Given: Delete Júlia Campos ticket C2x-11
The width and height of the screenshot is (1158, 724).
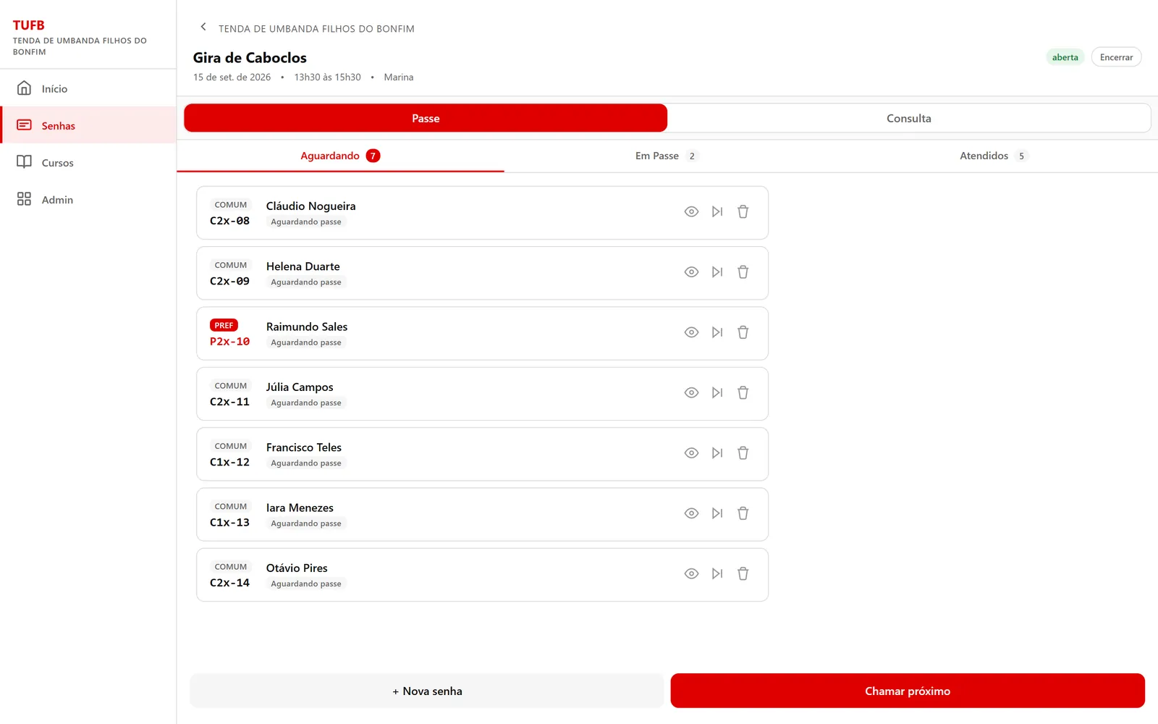Looking at the screenshot, I should tap(743, 393).
